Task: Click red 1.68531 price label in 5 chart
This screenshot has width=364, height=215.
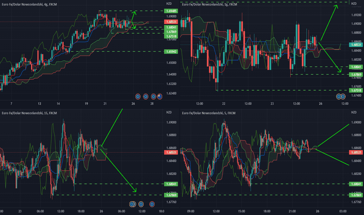Action: (356, 152)
